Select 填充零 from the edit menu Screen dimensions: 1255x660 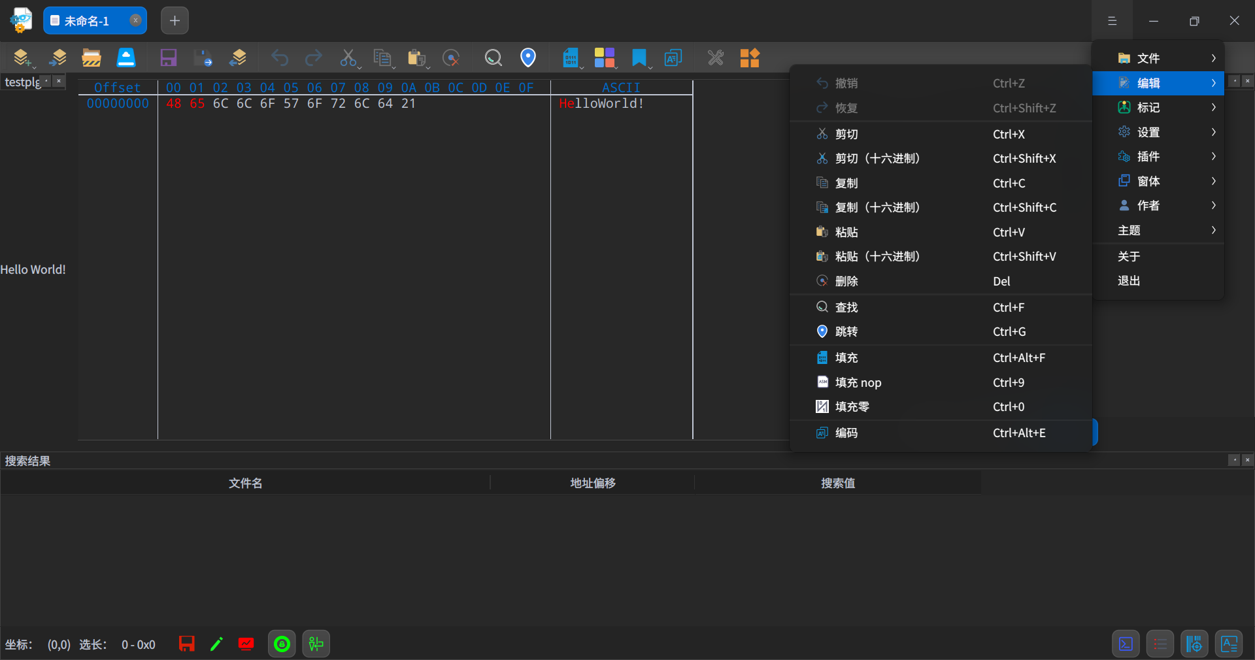click(852, 406)
